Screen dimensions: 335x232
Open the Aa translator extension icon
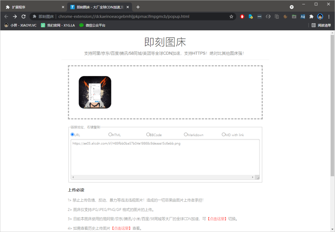pos(303,16)
